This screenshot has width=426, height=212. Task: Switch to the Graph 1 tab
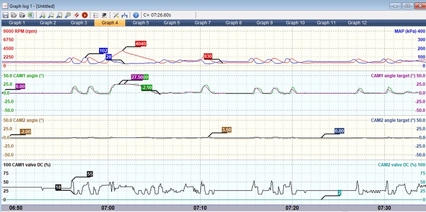tap(17, 23)
